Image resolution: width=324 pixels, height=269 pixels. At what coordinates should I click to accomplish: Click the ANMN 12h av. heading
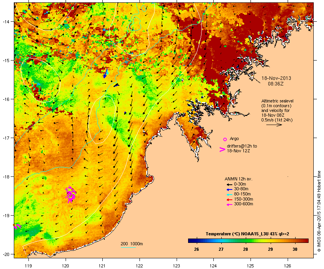click(x=238, y=179)
